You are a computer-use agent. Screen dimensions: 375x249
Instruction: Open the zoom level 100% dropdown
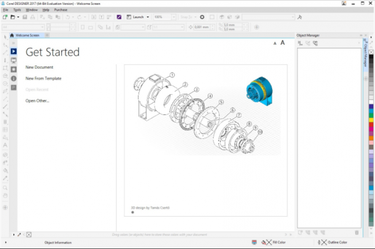pyautogui.click(x=174, y=17)
